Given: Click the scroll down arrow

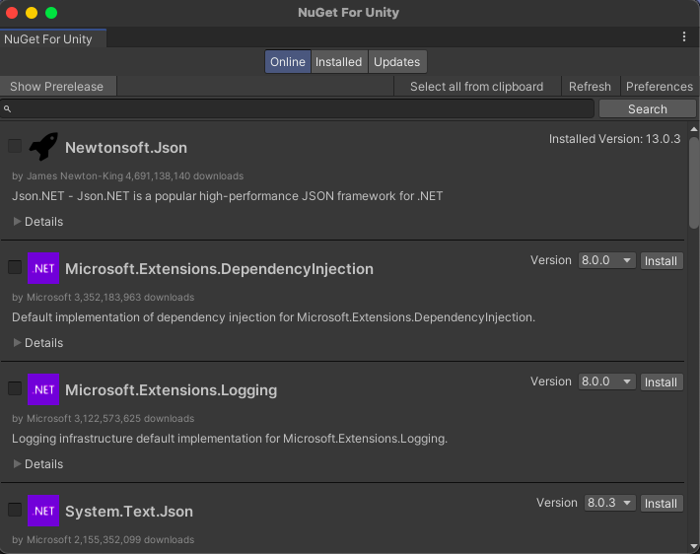Looking at the screenshot, I should tap(694, 546).
